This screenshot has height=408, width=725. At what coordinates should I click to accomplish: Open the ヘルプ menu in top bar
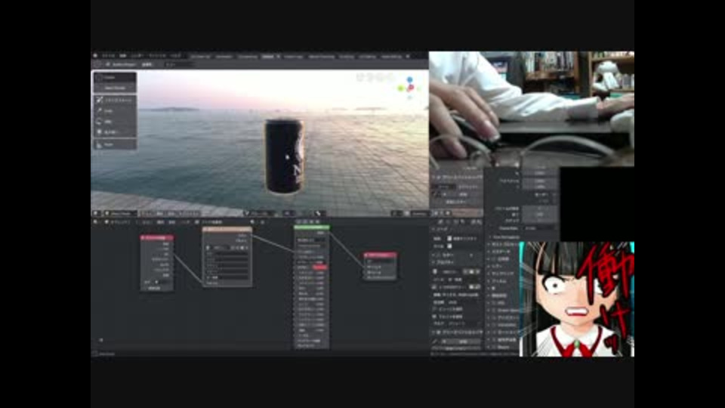pyautogui.click(x=176, y=56)
